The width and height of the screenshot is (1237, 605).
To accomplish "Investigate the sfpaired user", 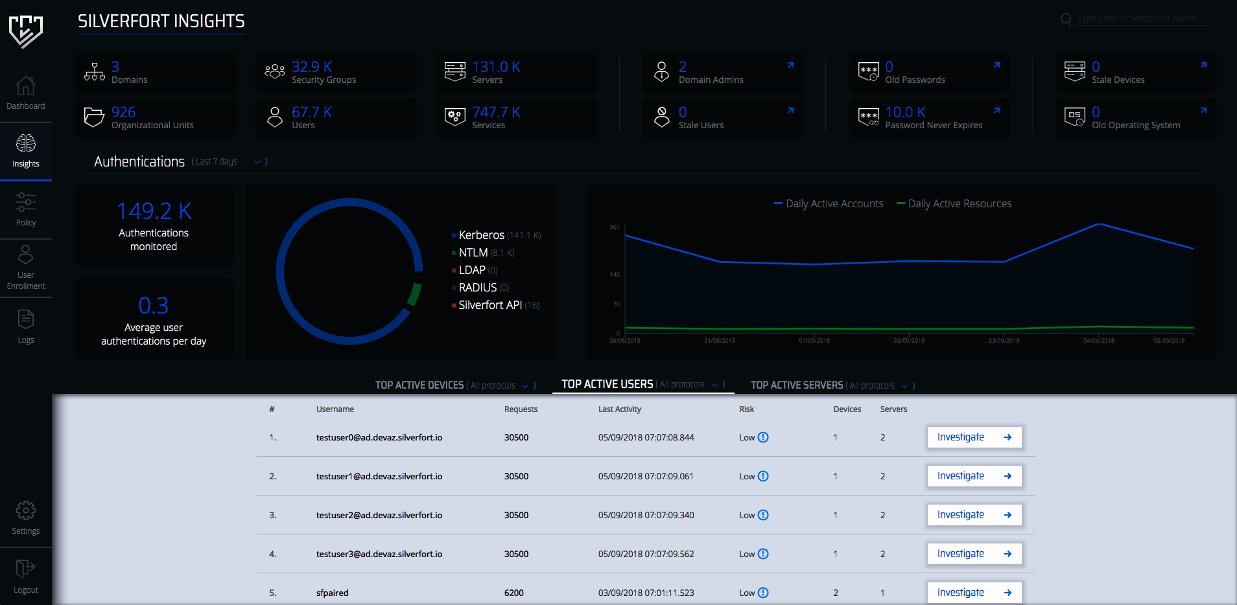I will click(974, 593).
